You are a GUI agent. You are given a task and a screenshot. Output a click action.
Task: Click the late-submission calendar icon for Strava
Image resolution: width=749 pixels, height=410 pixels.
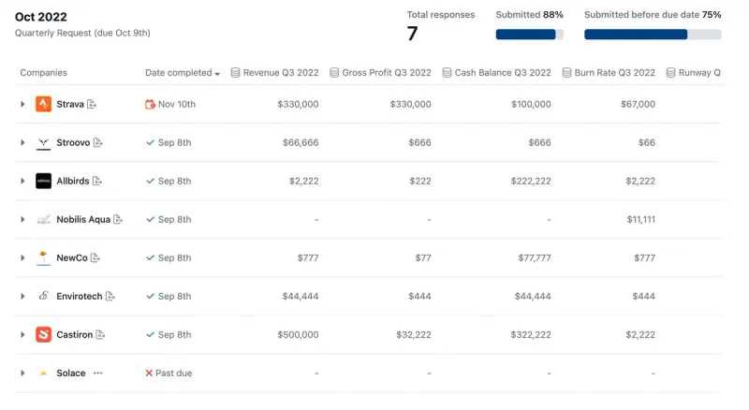(150, 104)
